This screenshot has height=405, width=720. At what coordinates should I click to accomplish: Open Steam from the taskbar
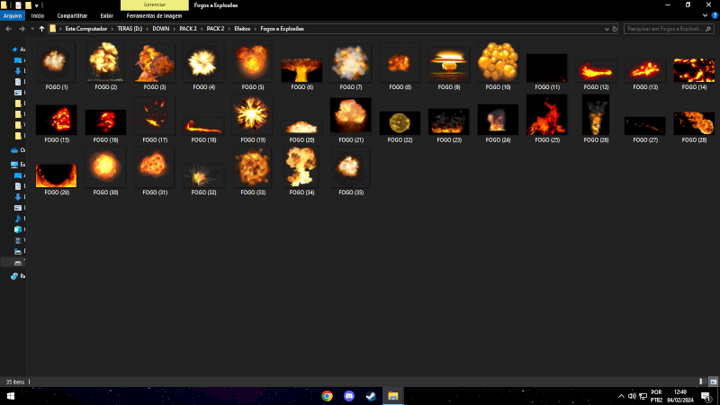coord(371,396)
